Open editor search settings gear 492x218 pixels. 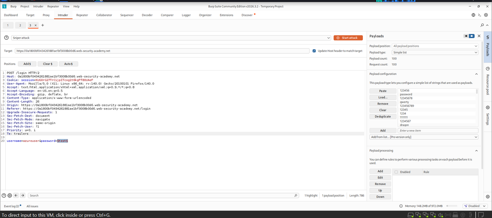pos(9,196)
